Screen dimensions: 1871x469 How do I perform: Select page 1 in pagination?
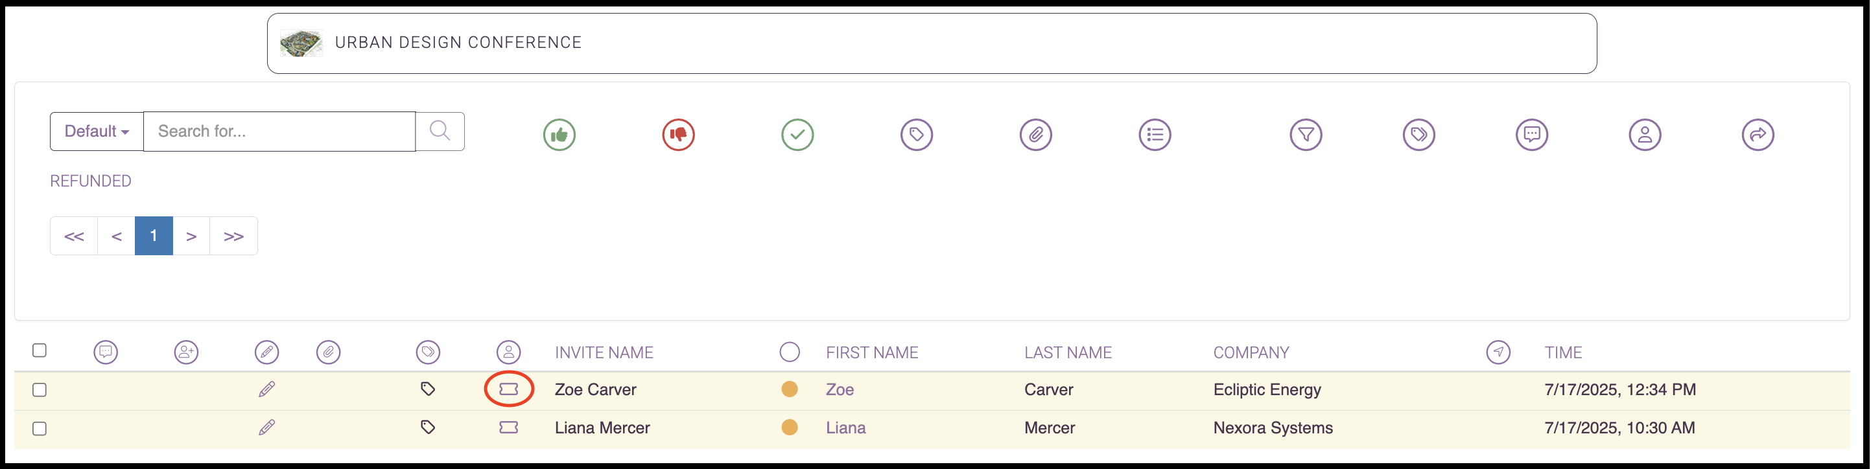(153, 236)
